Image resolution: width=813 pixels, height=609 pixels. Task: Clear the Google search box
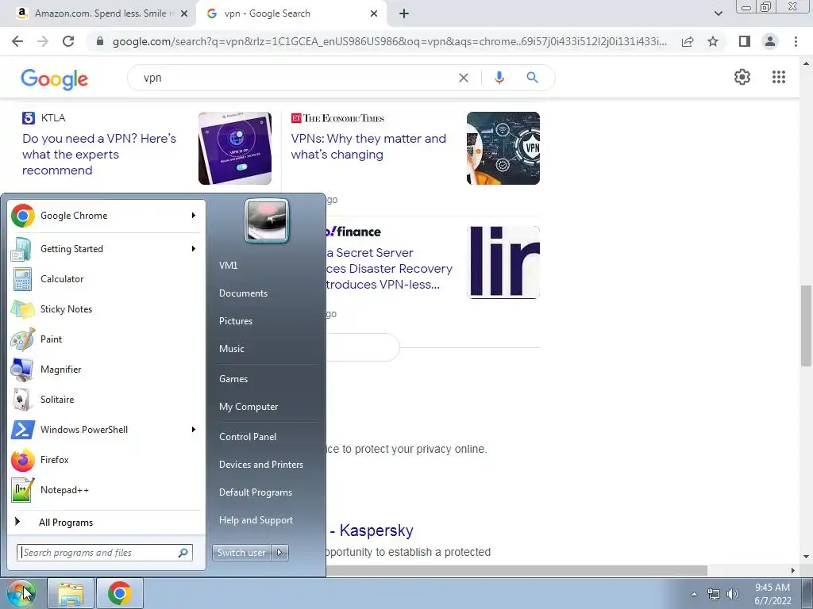click(x=464, y=78)
